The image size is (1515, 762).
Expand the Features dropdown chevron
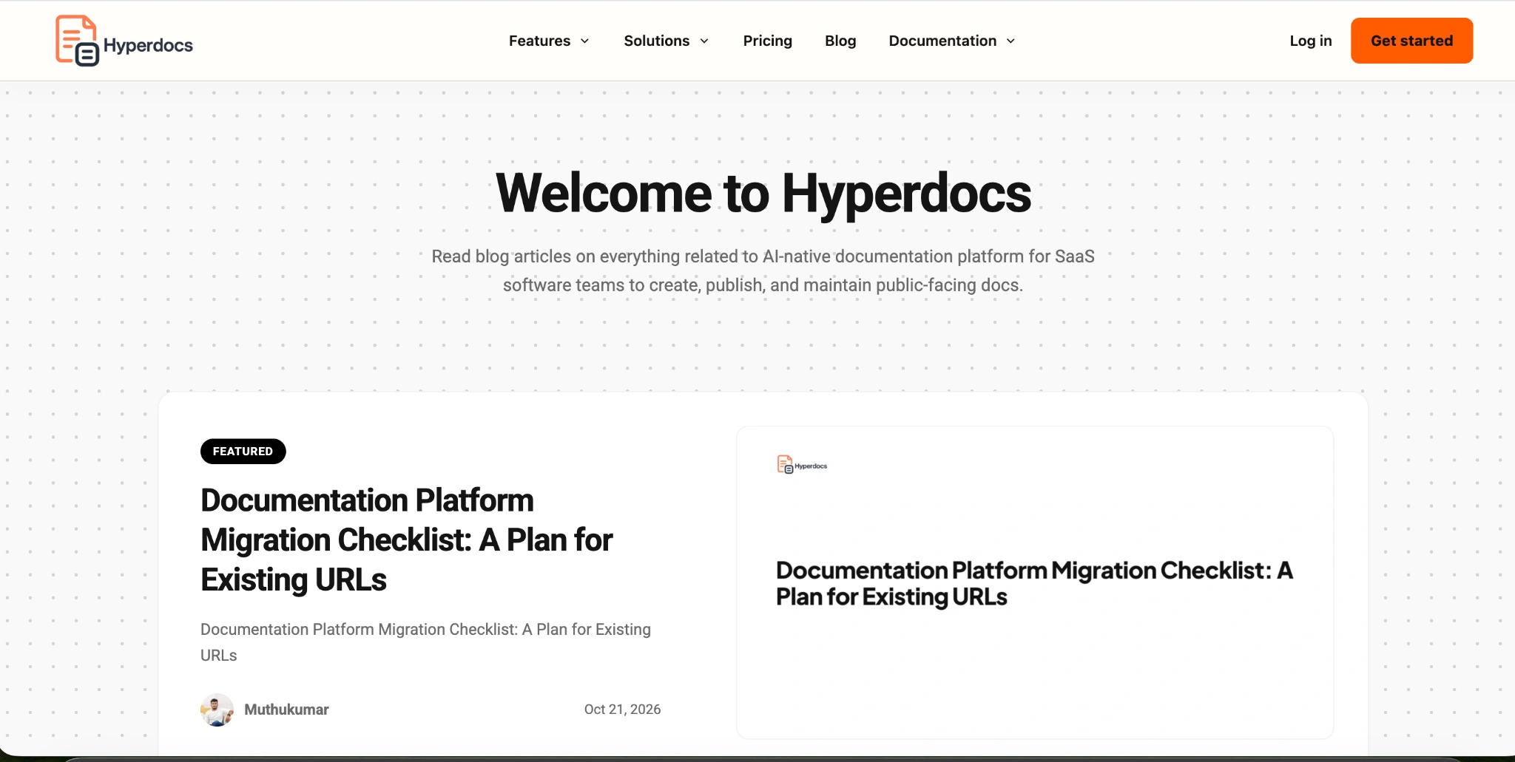coord(584,41)
